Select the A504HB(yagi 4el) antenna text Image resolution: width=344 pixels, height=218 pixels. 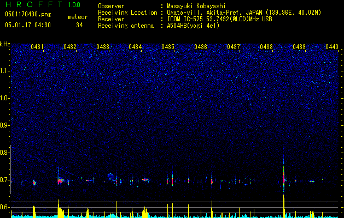coord(193,26)
